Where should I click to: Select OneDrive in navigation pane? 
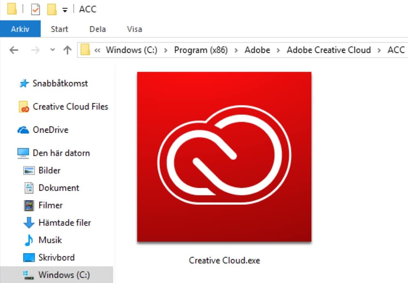pos(51,130)
